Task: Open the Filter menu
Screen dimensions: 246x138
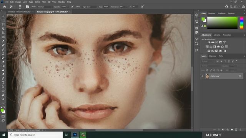Action: click(x=44, y=2)
